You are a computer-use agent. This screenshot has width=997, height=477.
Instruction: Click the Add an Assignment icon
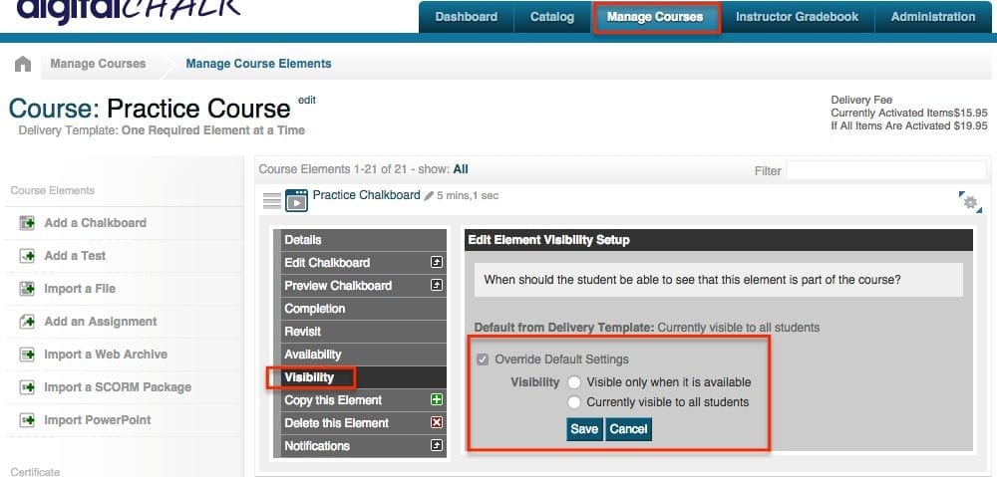27,322
